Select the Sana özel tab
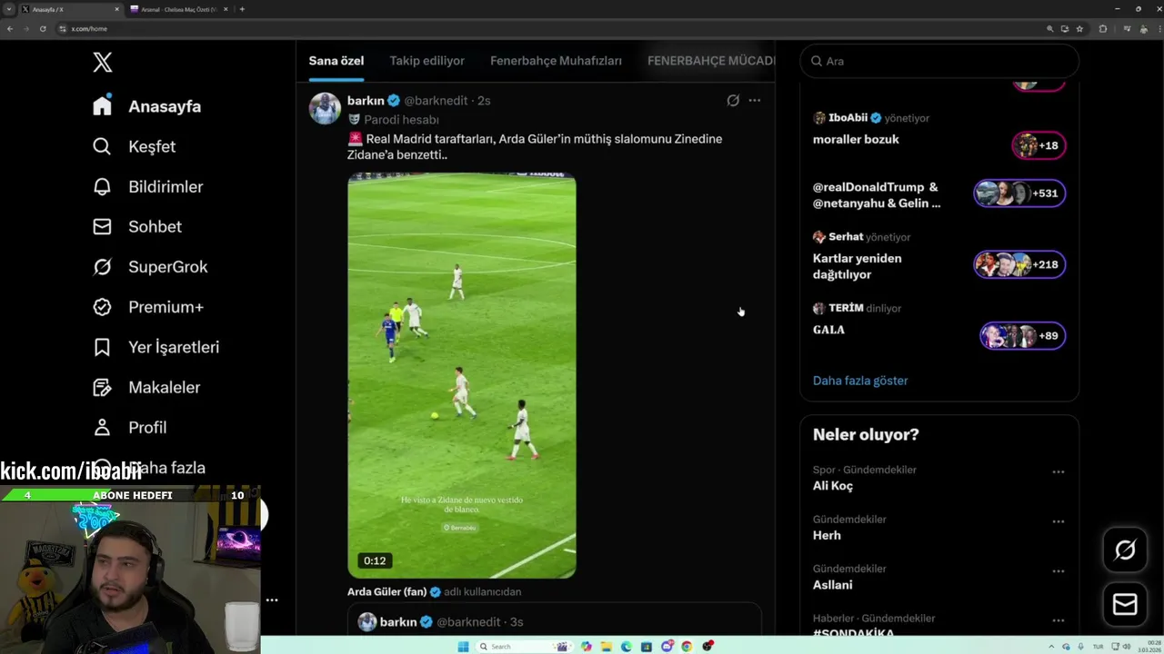Viewport: 1164px width, 654px height. pyautogui.click(x=336, y=61)
